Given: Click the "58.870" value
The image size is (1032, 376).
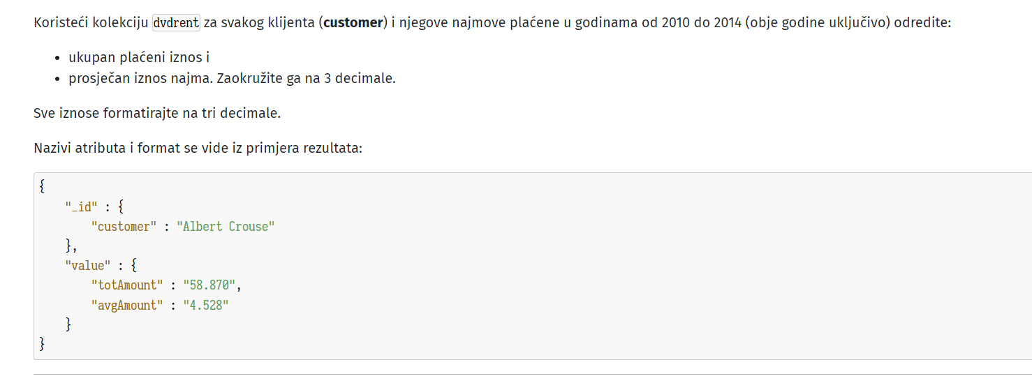Looking at the screenshot, I should tap(209, 285).
